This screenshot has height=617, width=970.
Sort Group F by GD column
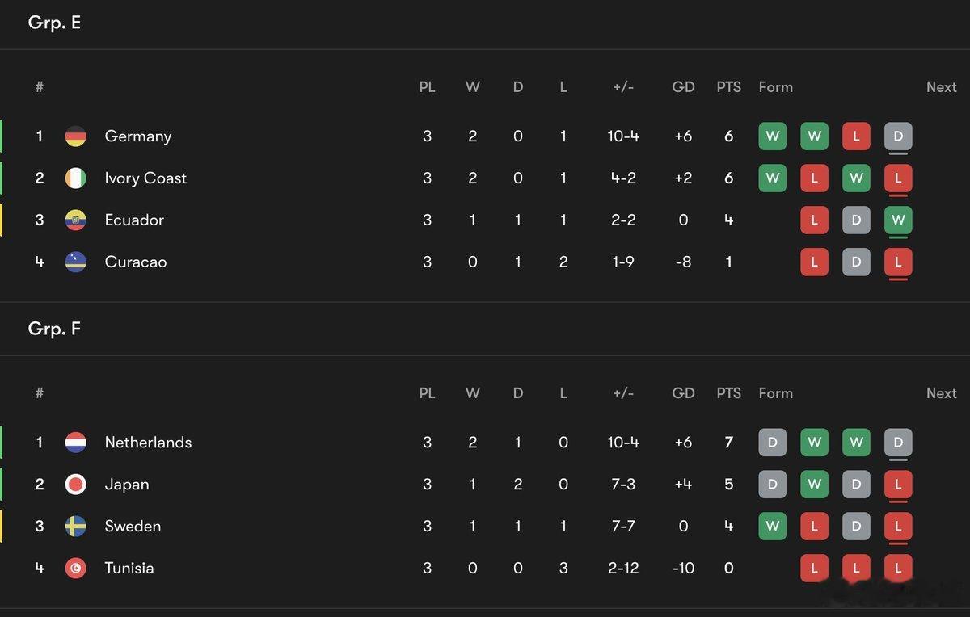[683, 393]
